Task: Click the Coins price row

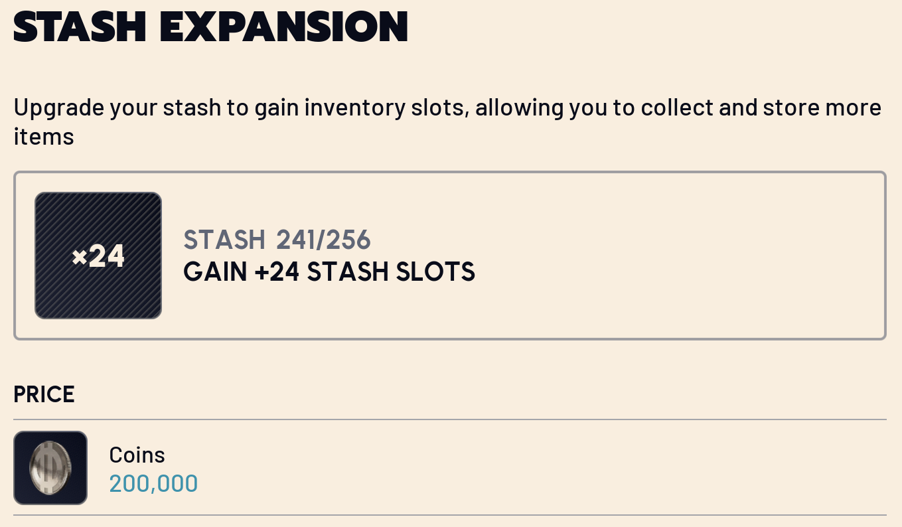Action: pos(465,468)
